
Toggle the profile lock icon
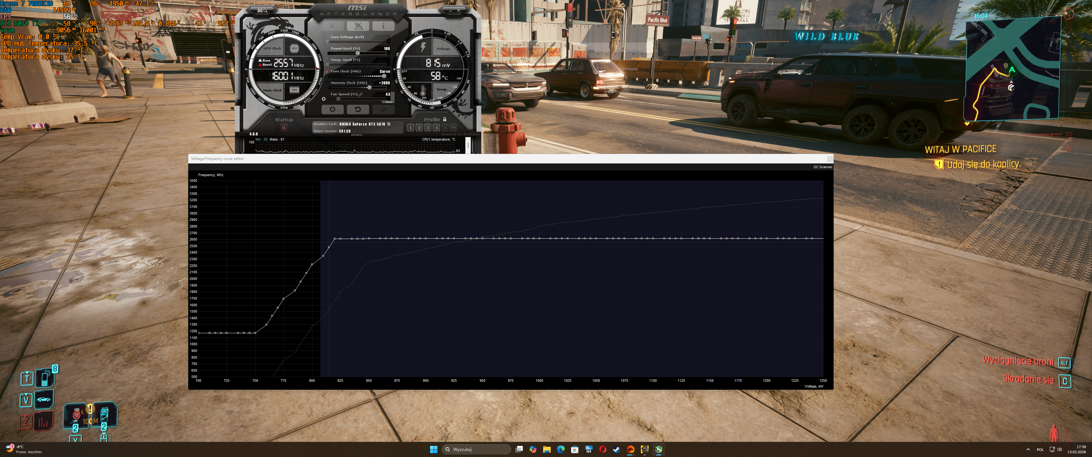tap(445, 120)
